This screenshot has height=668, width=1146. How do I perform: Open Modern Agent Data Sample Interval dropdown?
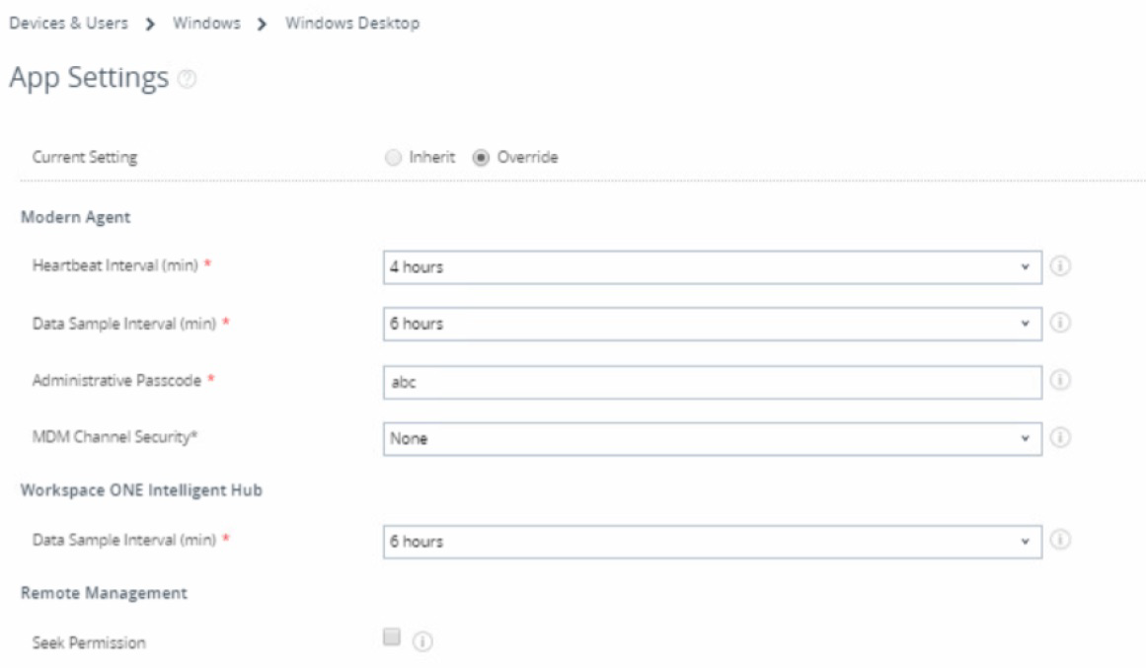click(711, 325)
